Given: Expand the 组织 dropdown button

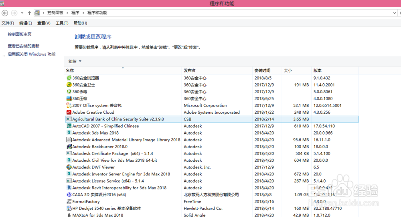Looking at the screenshot, I should click(x=75, y=61).
